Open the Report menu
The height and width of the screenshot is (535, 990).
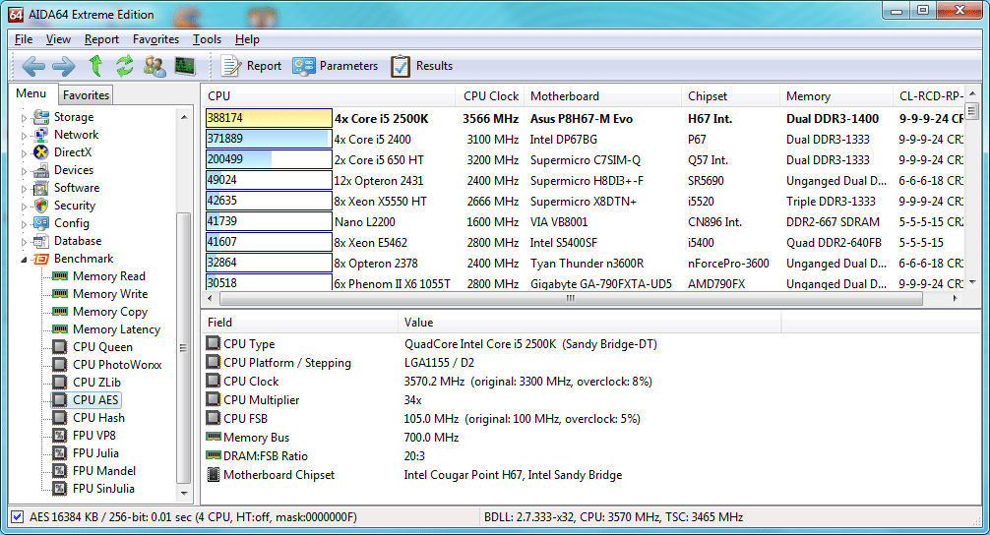(x=101, y=39)
